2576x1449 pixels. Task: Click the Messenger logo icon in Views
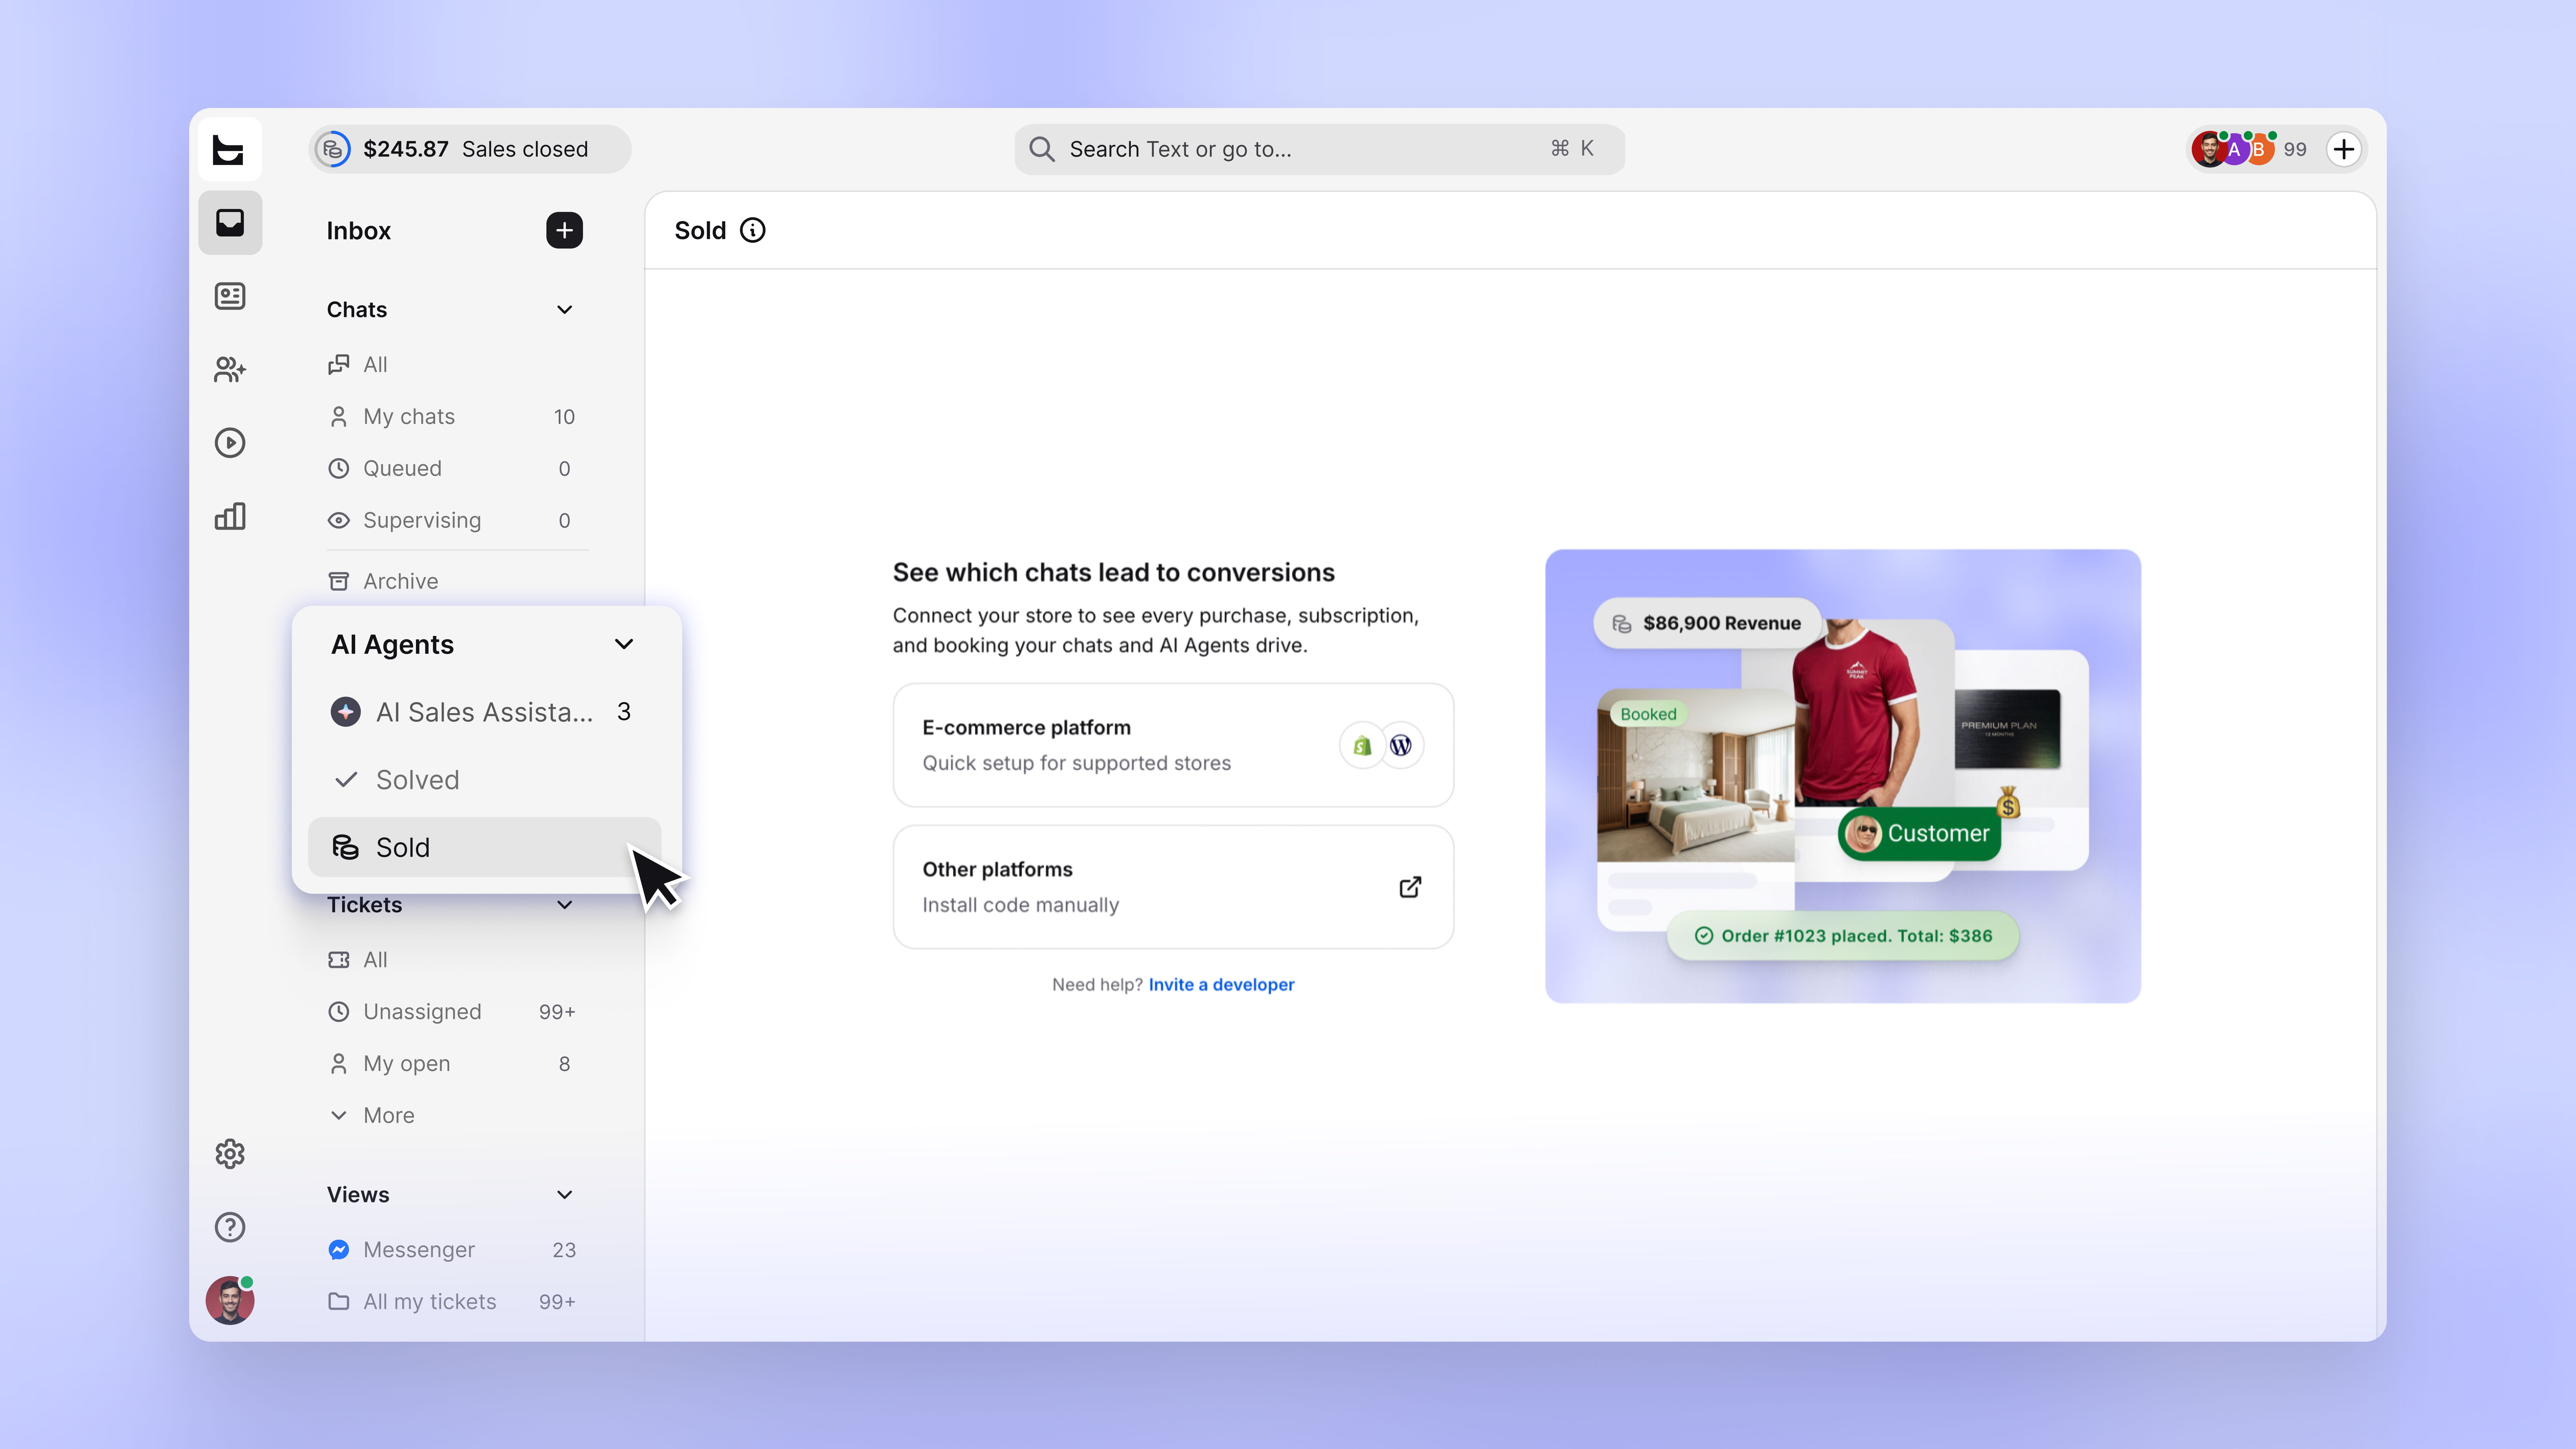coord(339,1250)
